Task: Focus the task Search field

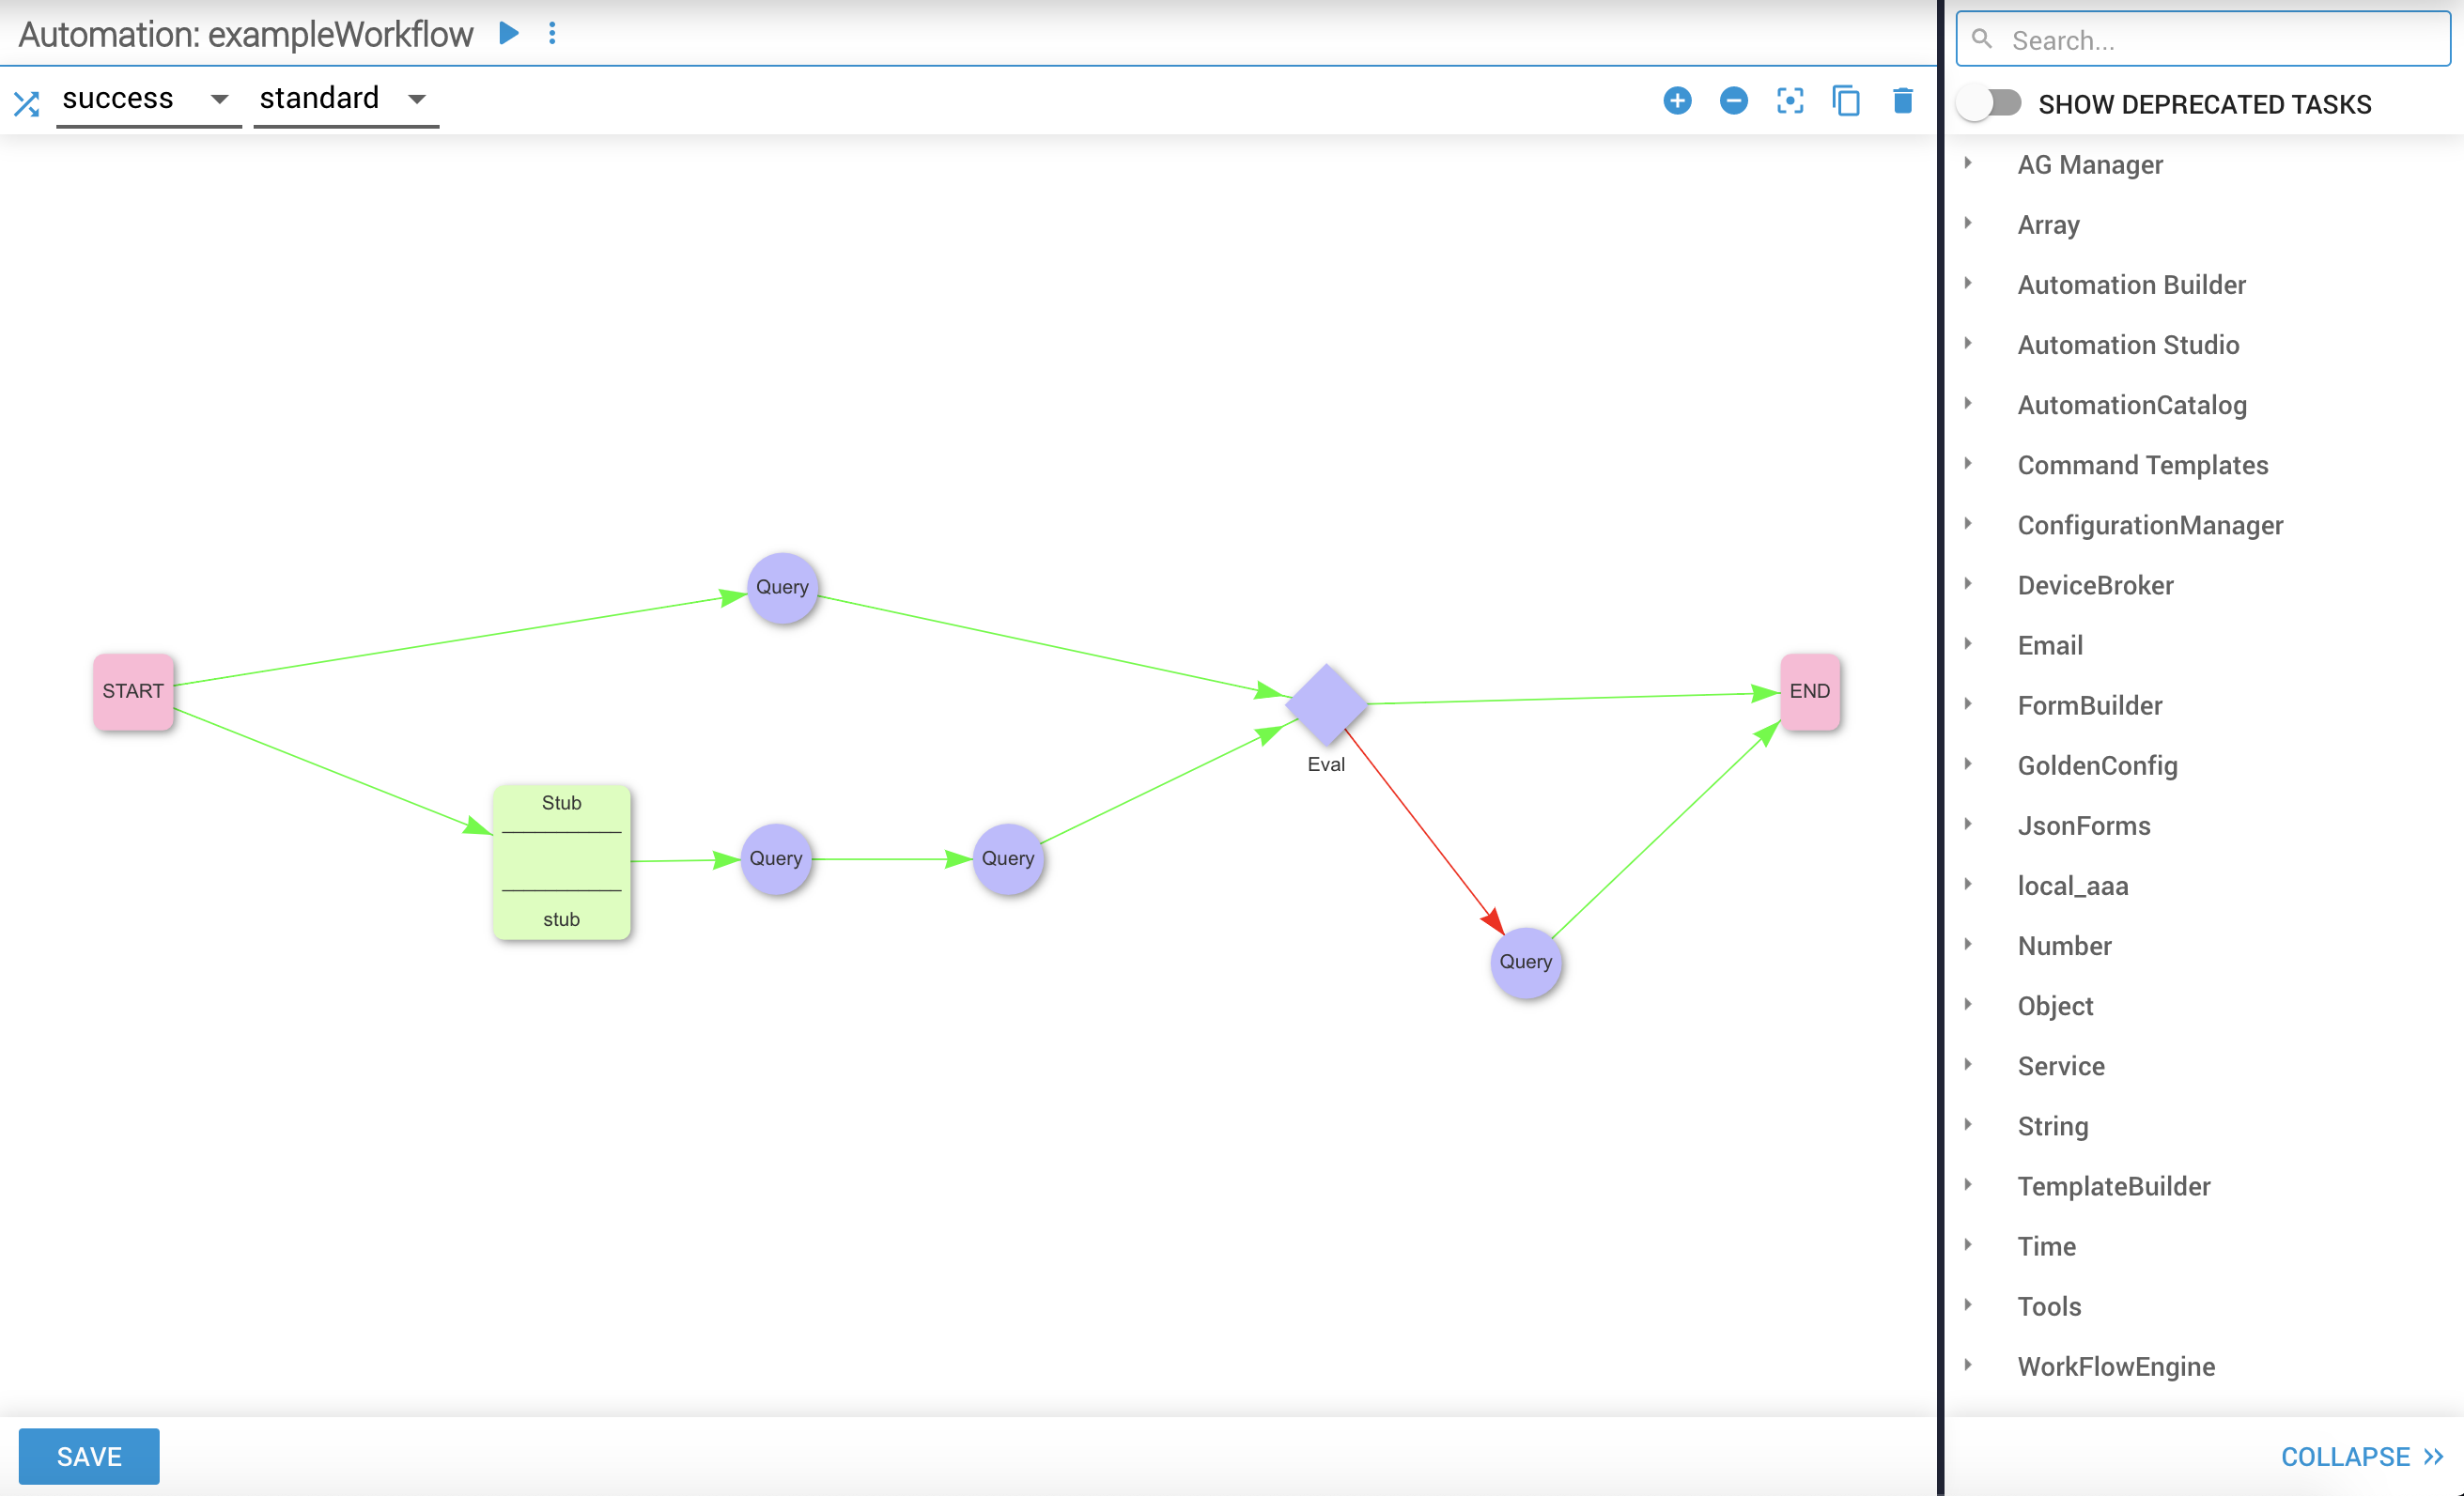Action: coord(2203,39)
